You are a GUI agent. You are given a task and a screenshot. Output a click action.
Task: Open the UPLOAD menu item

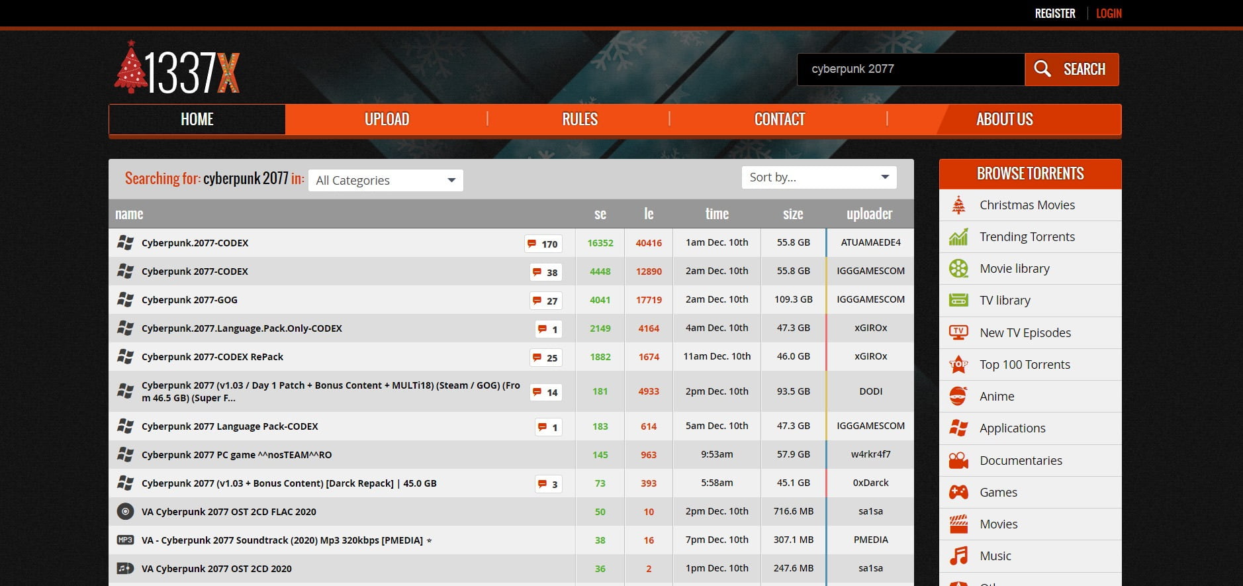click(387, 119)
